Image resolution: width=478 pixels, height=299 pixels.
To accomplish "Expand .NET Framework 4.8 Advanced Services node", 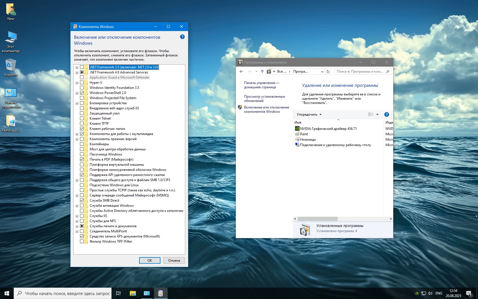I will pos(77,73).
